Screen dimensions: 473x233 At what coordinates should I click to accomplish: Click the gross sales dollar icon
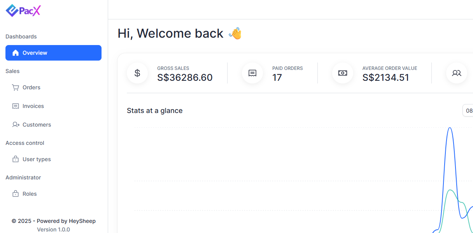tap(137, 73)
